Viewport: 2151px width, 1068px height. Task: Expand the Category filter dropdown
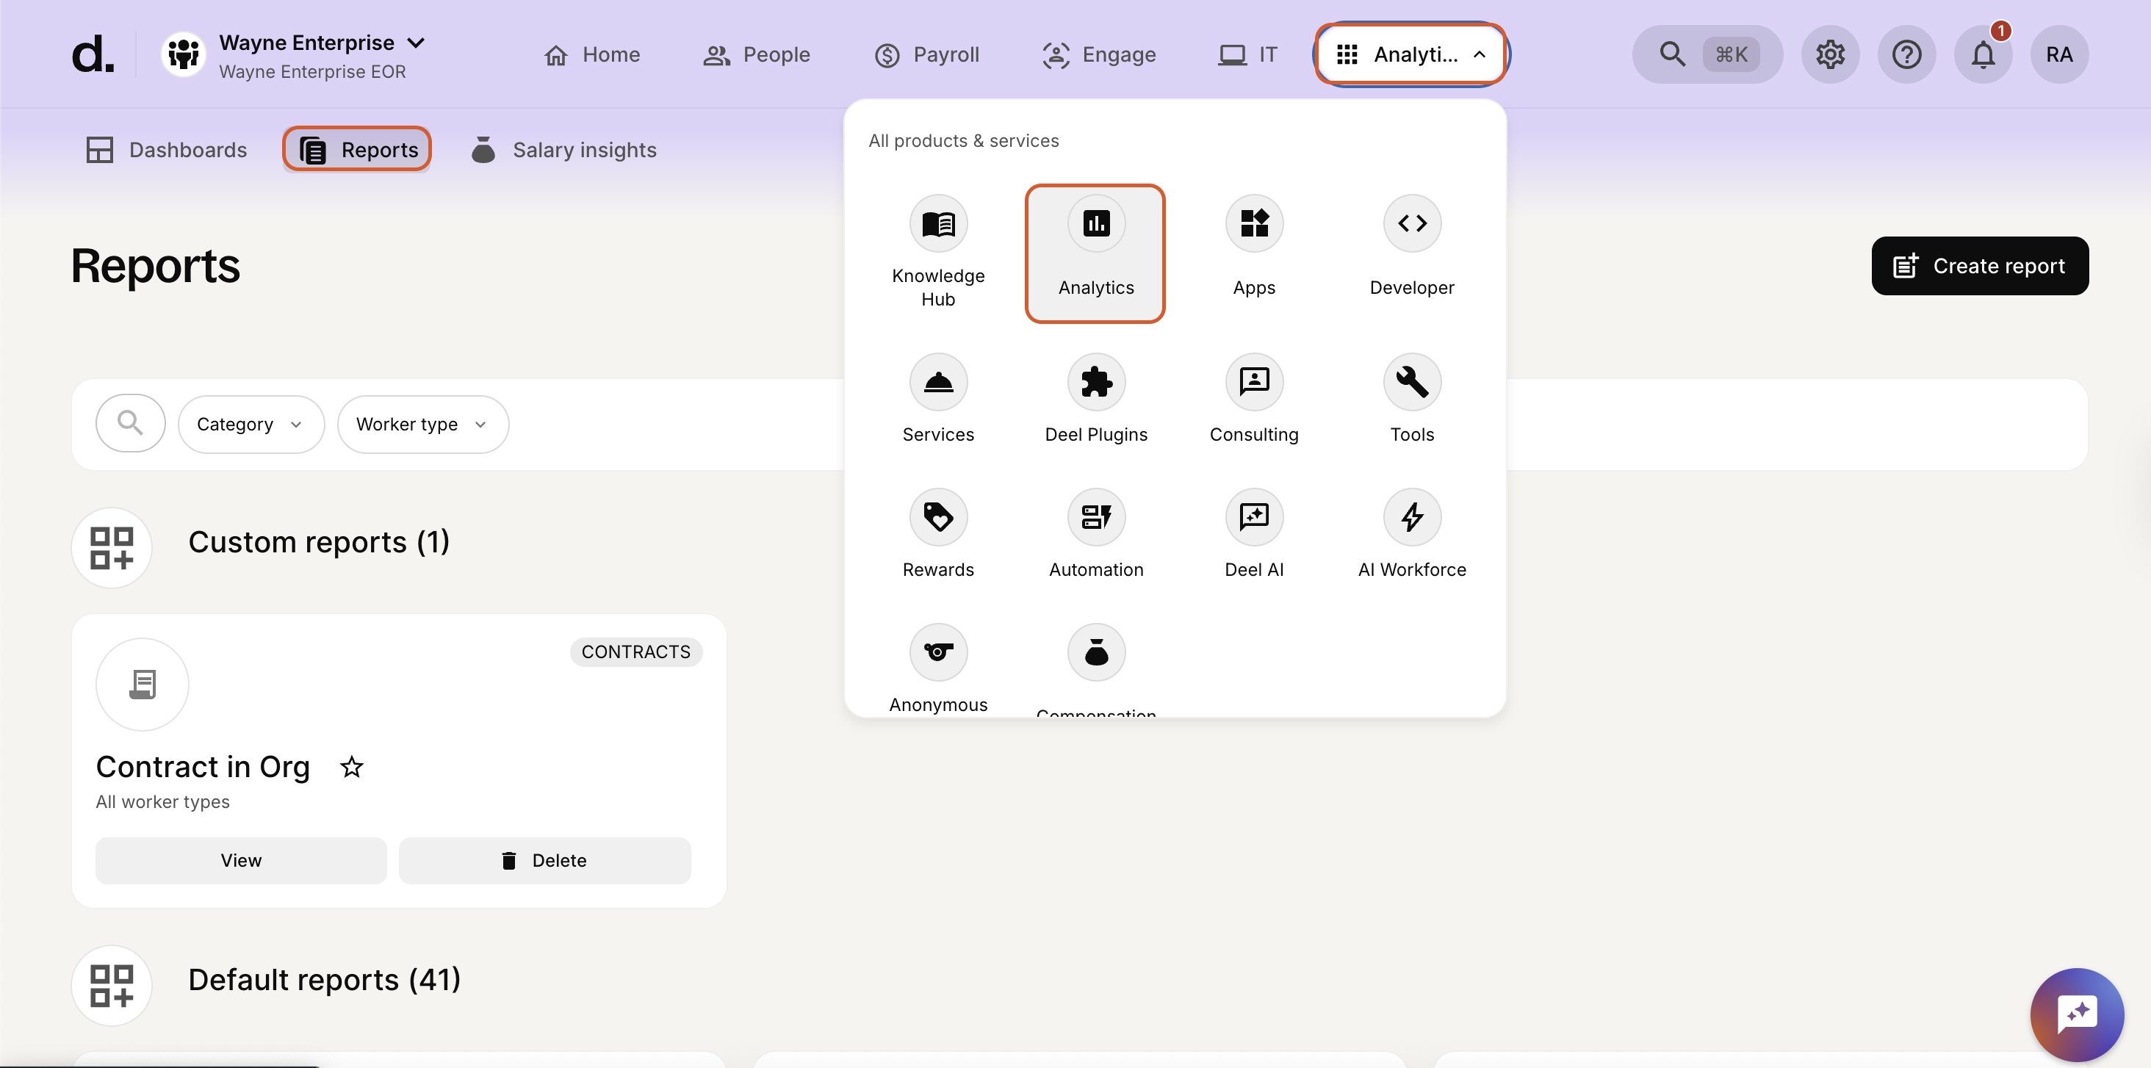[x=251, y=425]
